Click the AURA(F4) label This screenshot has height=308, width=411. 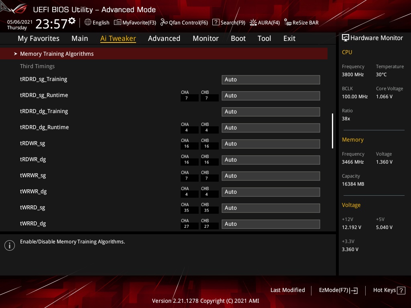[x=269, y=23]
